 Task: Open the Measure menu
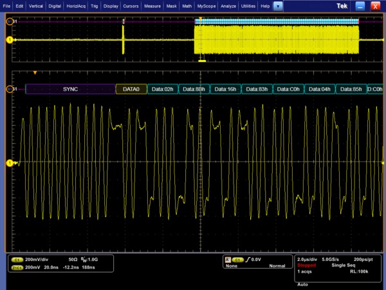pyautogui.click(x=152, y=5)
